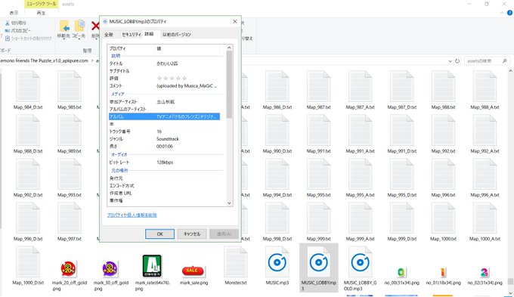This screenshot has width=514, height=297.
Task: Select the highlighted MUSIC_LOBBY.mp3 file
Action: 319,268
